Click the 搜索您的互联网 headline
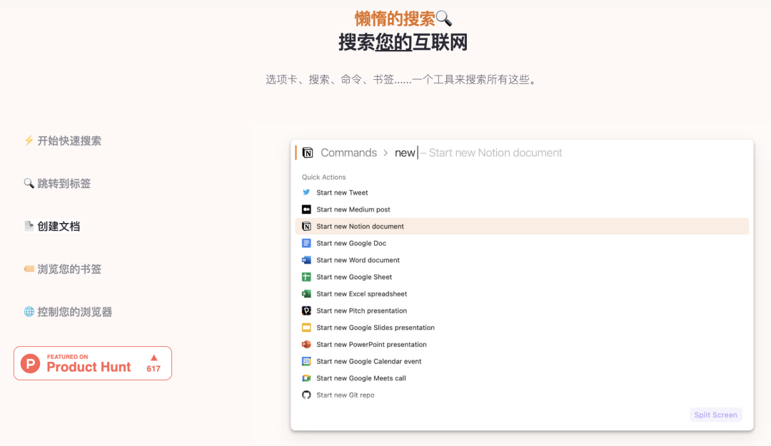Image resolution: width=771 pixels, height=446 pixels. pyautogui.click(x=403, y=42)
